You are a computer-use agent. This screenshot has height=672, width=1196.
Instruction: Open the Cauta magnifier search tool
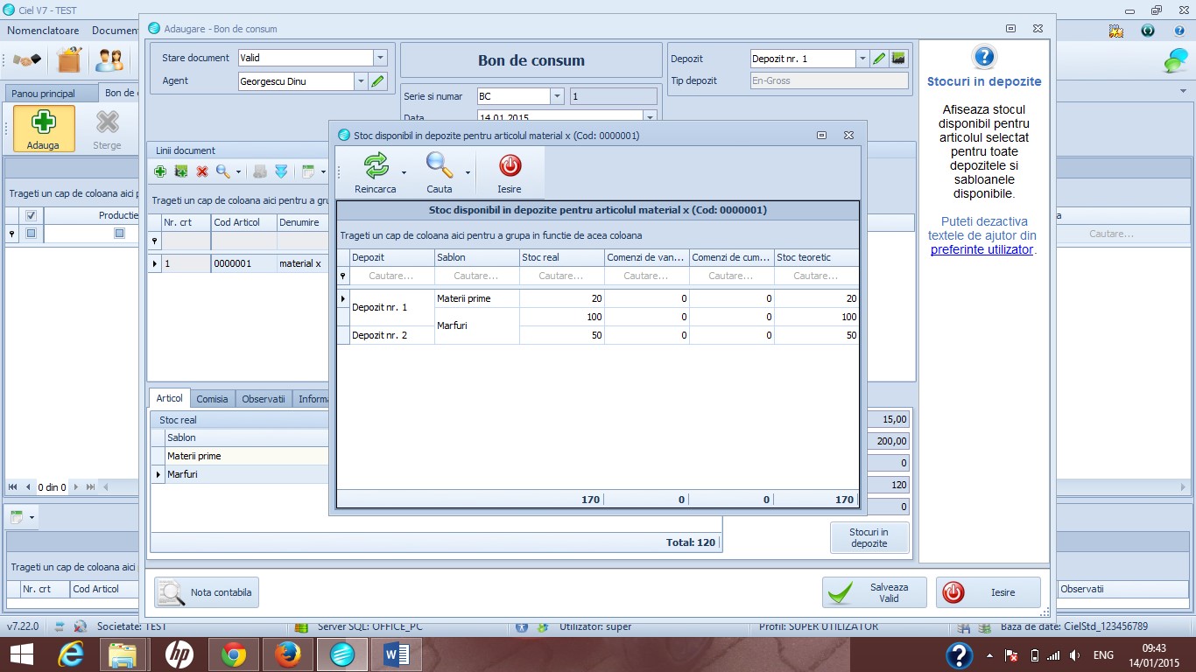pyautogui.click(x=440, y=164)
